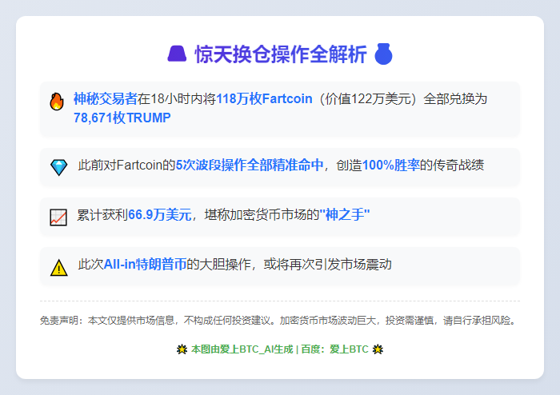
Task: Click highlighted text 66.9万美元
Action: pos(160,214)
